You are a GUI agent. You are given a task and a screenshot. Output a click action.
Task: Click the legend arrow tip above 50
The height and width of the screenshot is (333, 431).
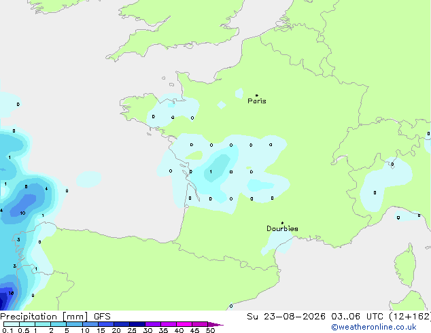click(x=215, y=324)
